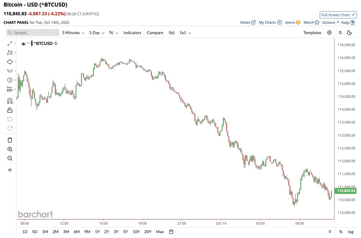Expand bottom panel double chevron down

330,232
